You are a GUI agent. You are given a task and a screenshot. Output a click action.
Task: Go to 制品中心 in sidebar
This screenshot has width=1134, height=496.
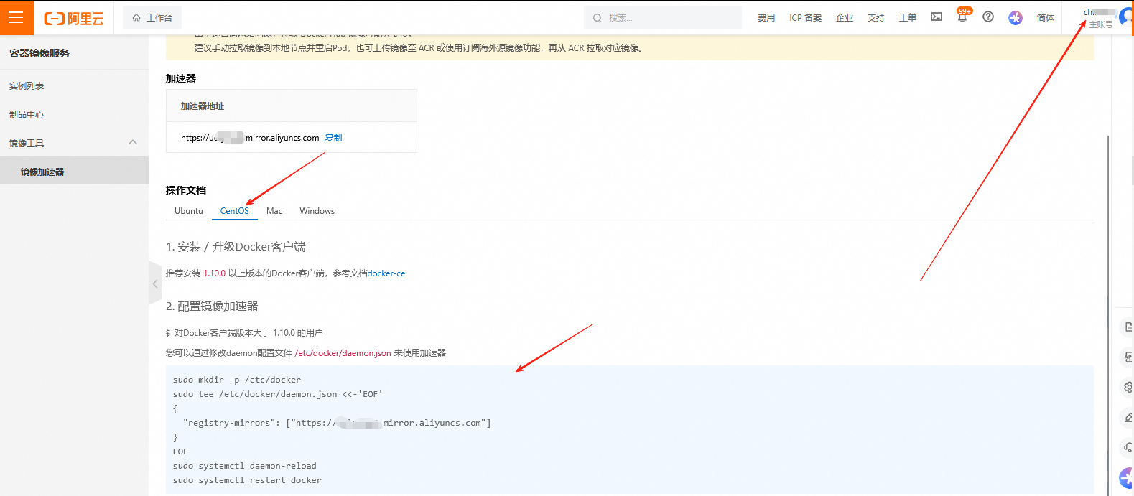pos(27,114)
